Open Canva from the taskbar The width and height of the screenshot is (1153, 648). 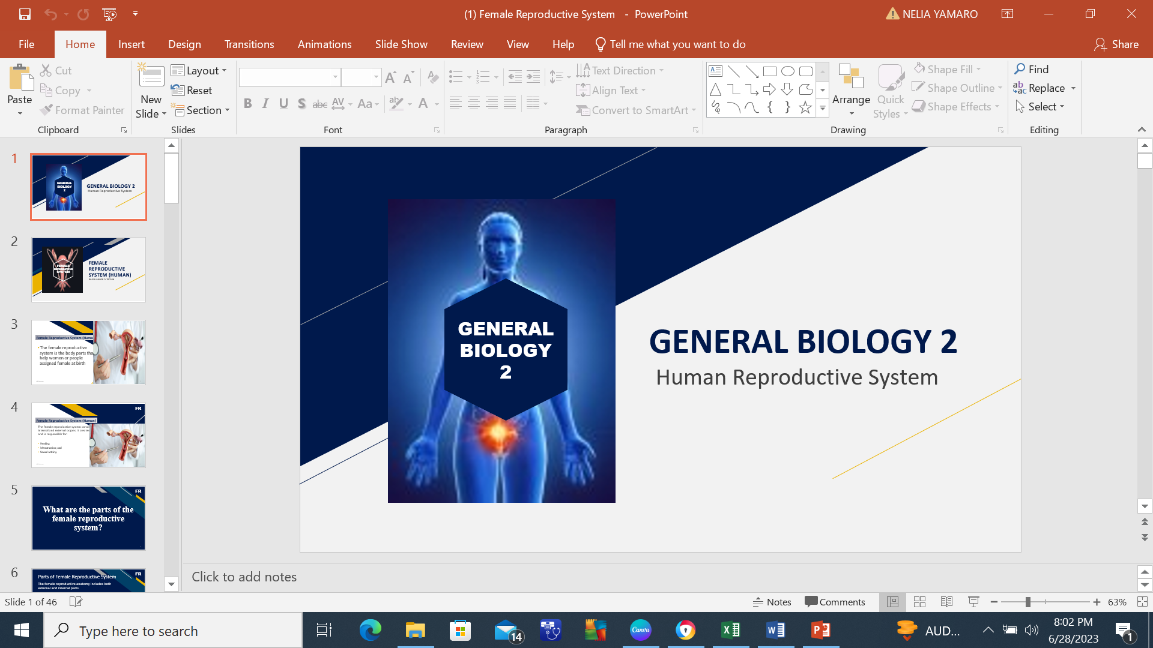[641, 631]
